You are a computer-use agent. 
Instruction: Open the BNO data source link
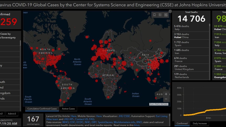(x=139, y=122)
